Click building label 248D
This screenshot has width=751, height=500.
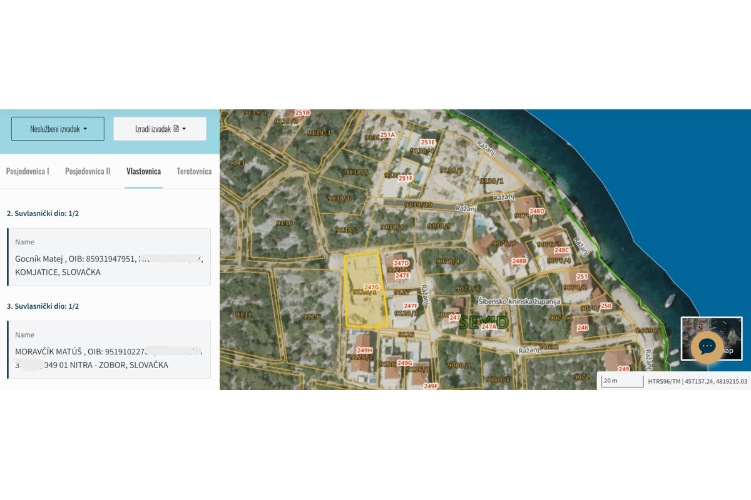click(x=536, y=211)
